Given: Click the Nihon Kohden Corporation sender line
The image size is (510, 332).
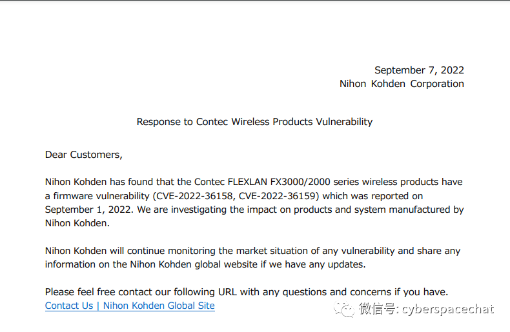Looking at the screenshot, I should click(402, 84).
